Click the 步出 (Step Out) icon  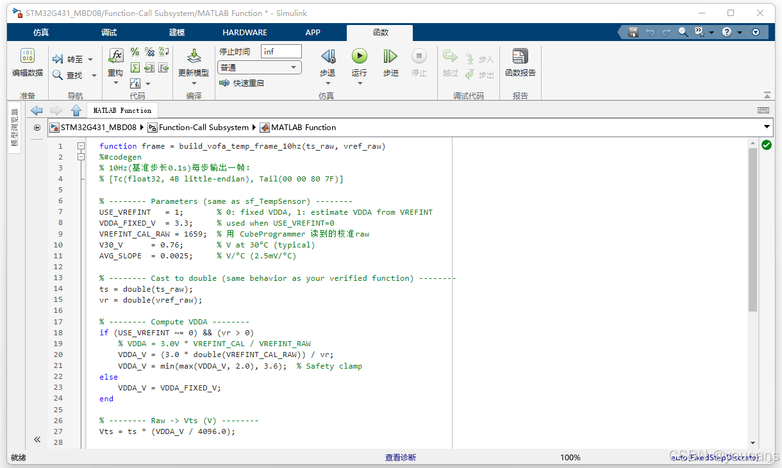click(x=470, y=75)
